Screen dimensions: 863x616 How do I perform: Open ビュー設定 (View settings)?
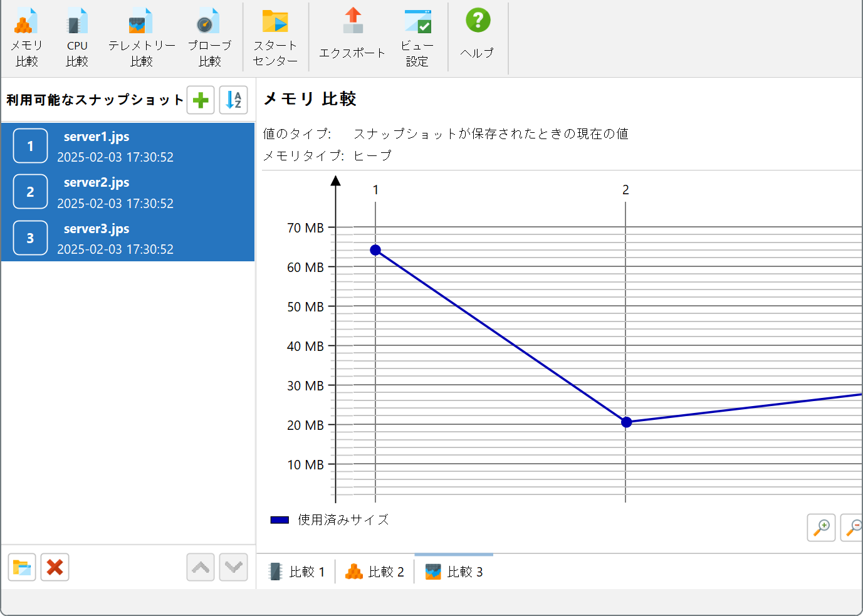[417, 38]
